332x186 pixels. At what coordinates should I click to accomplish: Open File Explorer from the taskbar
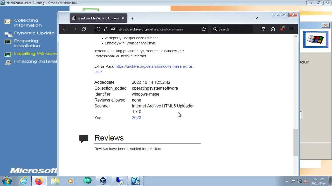[55, 181]
